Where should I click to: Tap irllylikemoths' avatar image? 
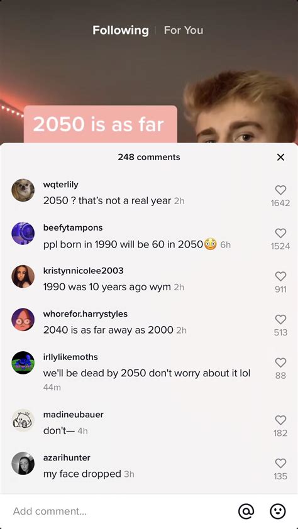(23, 363)
